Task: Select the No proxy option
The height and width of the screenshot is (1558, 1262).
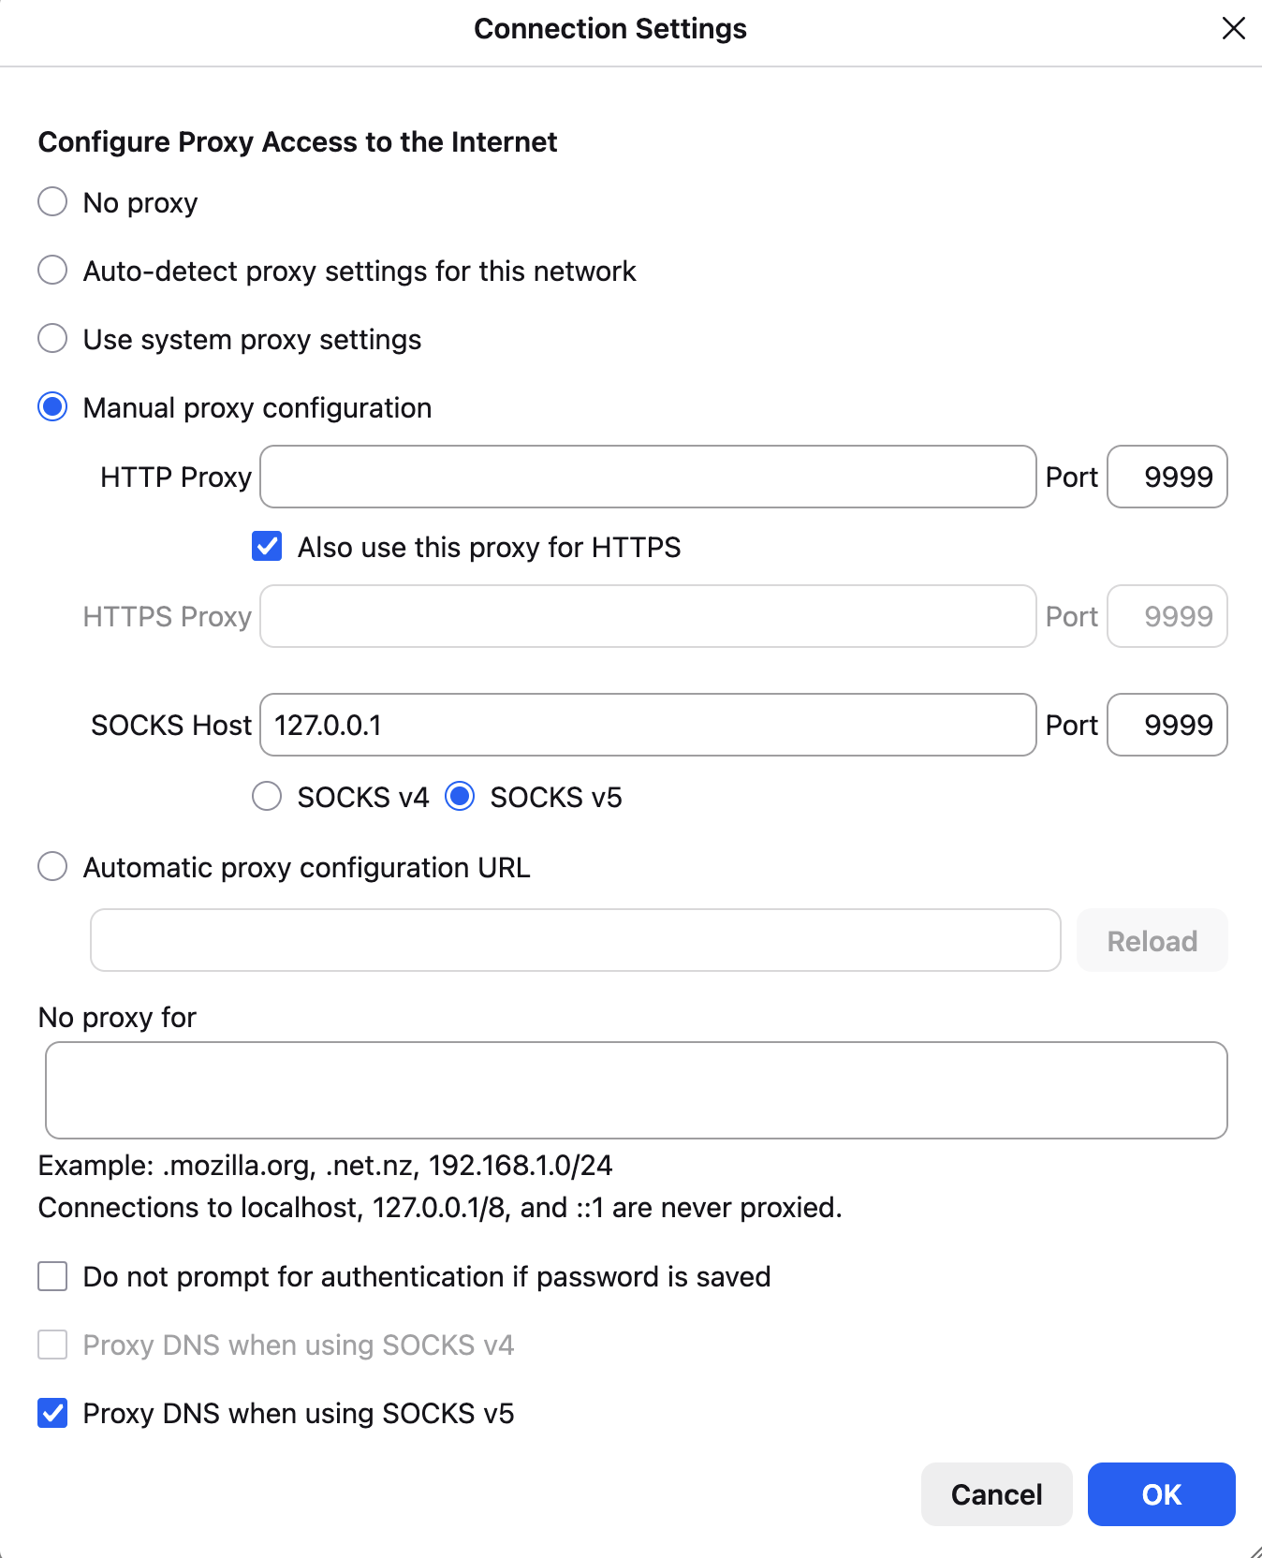Action: click(52, 202)
